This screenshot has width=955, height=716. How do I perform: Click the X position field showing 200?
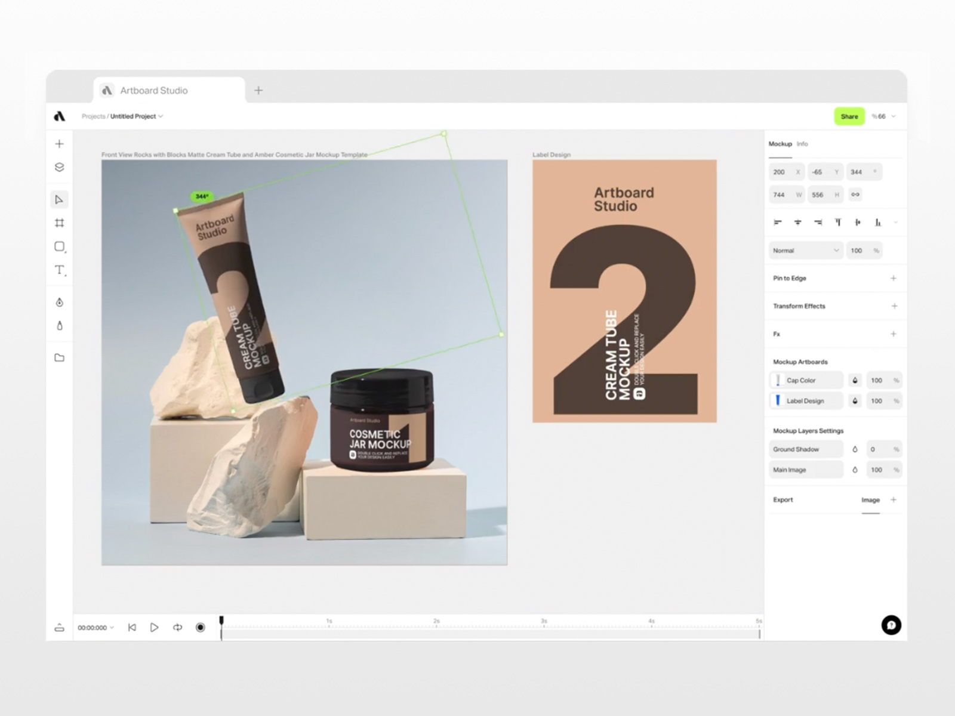(787, 172)
